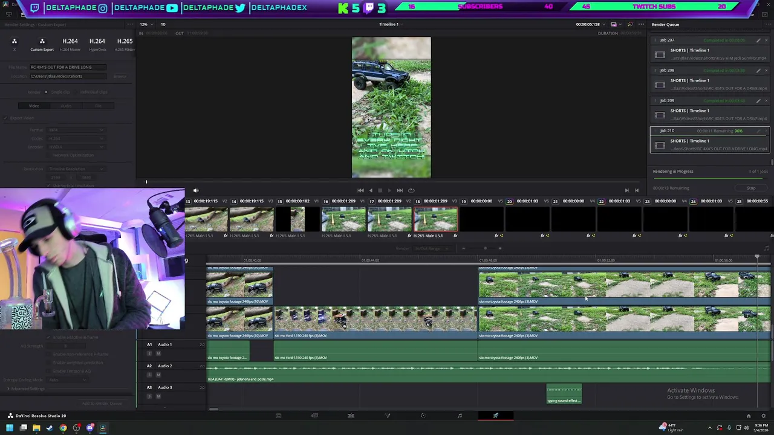The height and width of the screenshot is (435, 774).
Task: Open the Color page
Action: [x=423, y=416]
